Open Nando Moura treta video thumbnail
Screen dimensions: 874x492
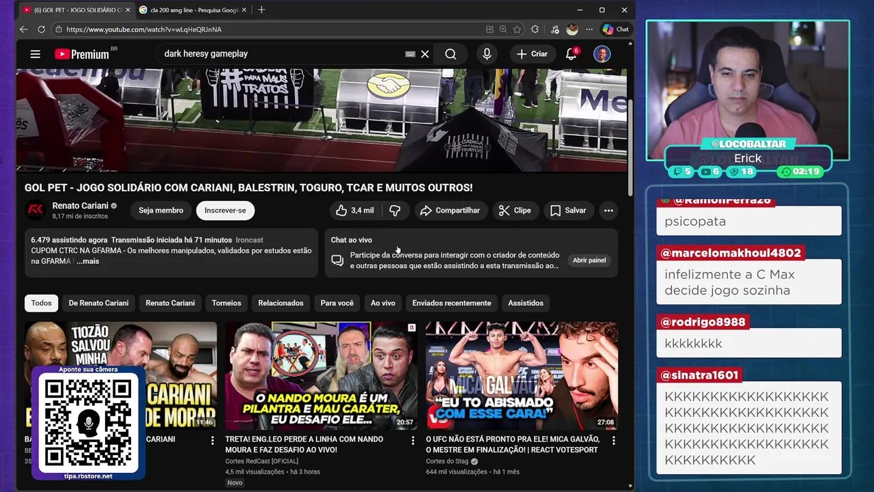pos(321,375)
